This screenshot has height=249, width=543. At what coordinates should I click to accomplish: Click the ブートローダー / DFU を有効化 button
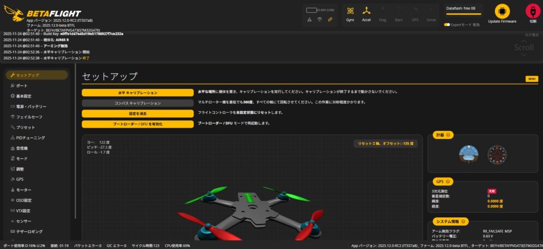click(x=137, y=123)
